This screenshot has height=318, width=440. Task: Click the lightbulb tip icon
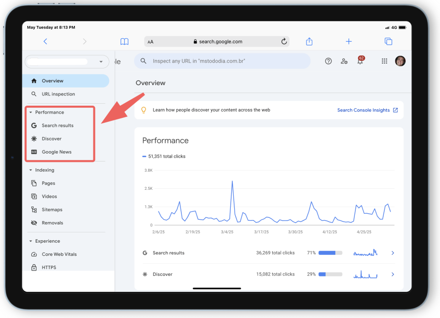(144, 110)
